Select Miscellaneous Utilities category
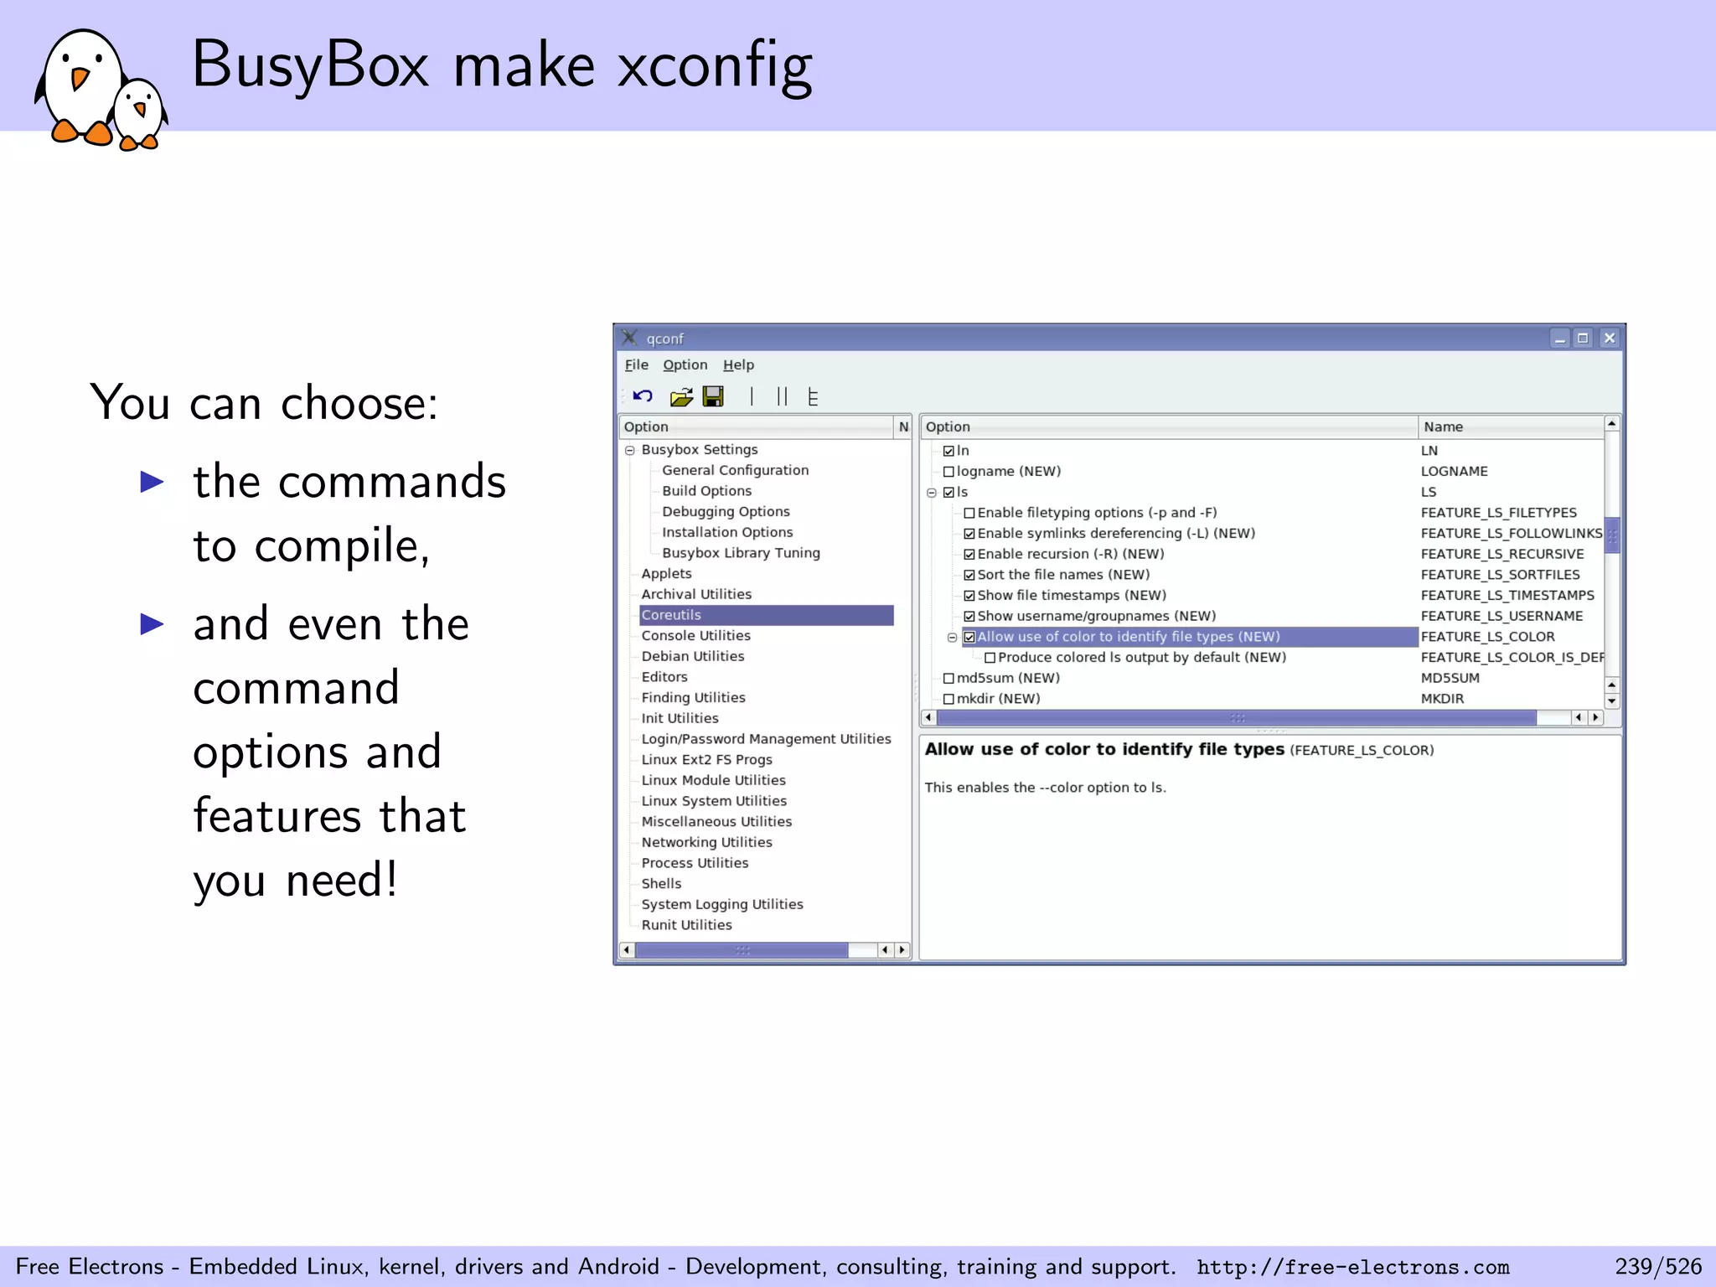 click(x=716, y=822)
